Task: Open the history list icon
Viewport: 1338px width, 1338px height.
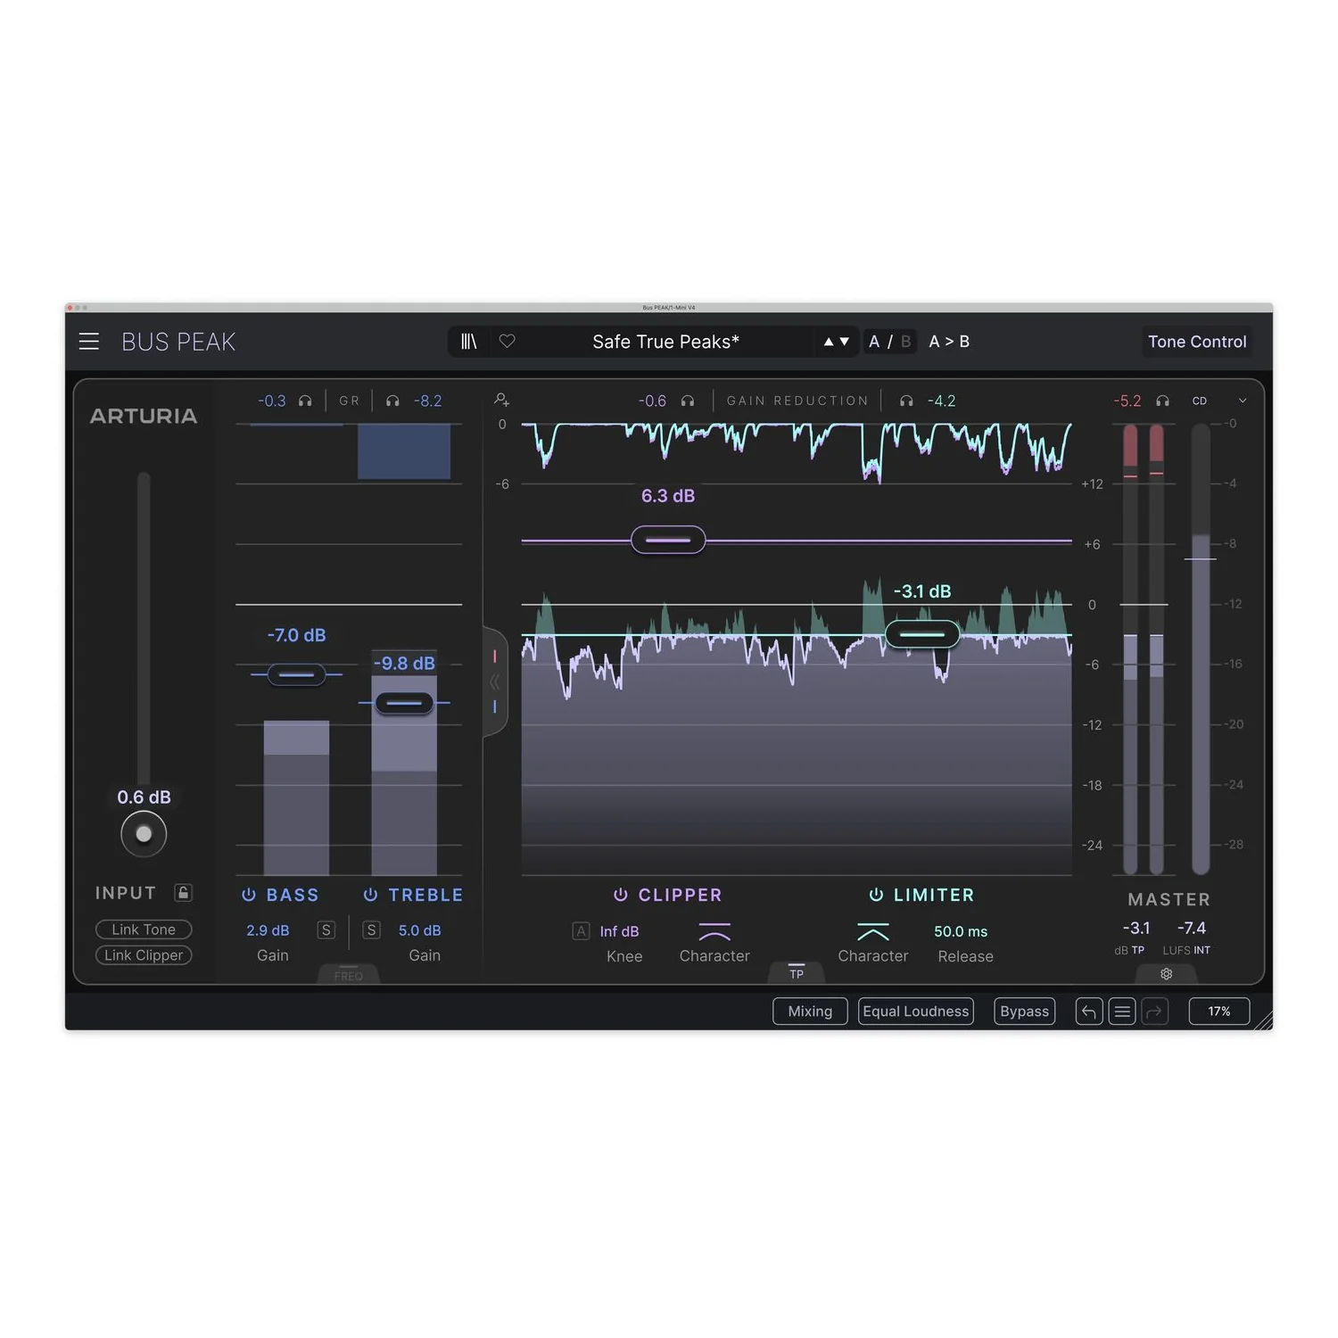Action: 1122,1012
